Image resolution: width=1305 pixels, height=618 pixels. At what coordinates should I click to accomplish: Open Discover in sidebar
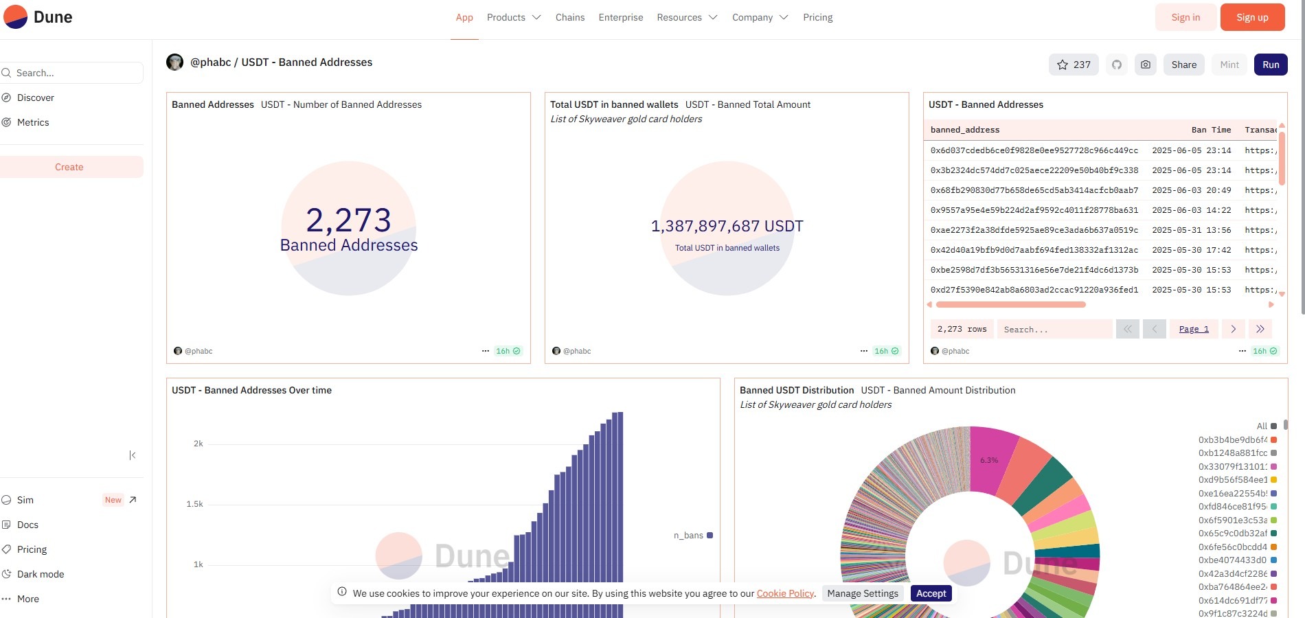[36, 98]
